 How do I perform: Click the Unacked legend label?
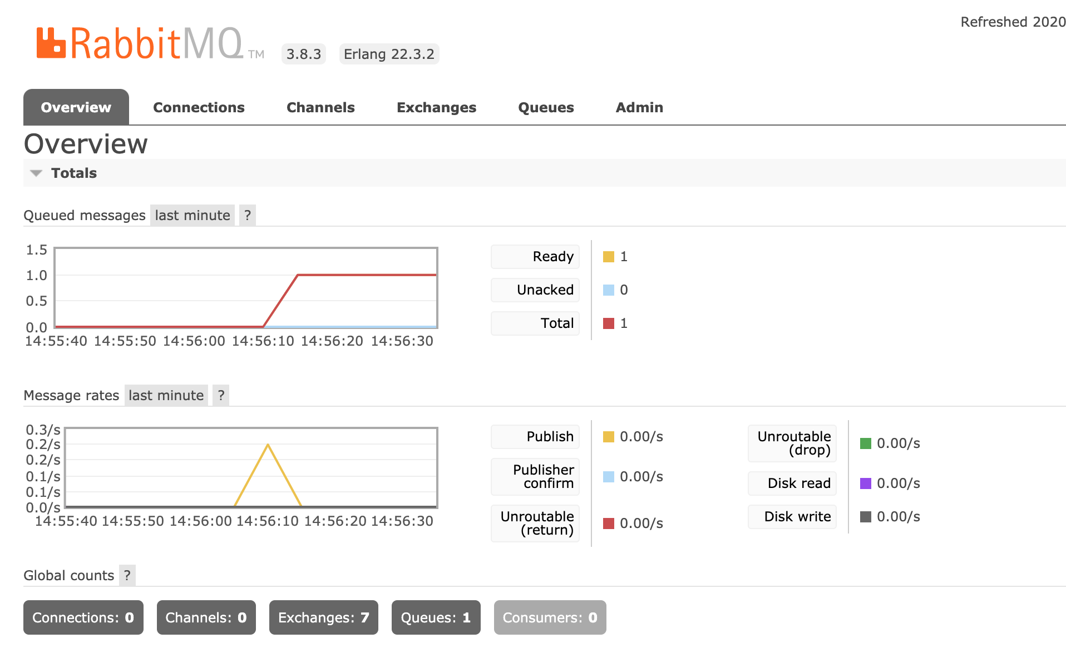535,290
